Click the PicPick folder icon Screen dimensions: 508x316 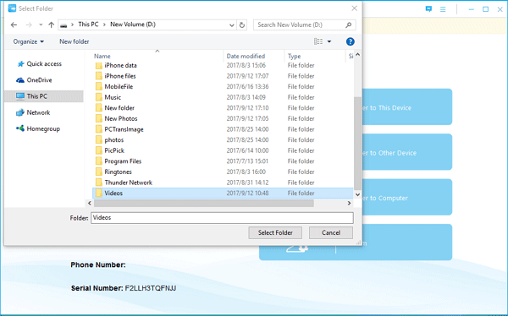[x=99, y=150]
